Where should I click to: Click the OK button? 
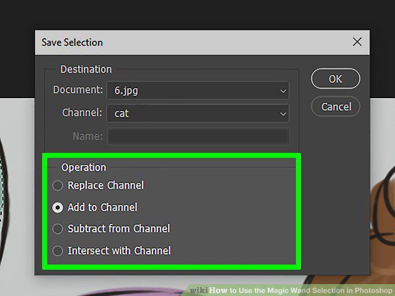[x=335, y=79]
